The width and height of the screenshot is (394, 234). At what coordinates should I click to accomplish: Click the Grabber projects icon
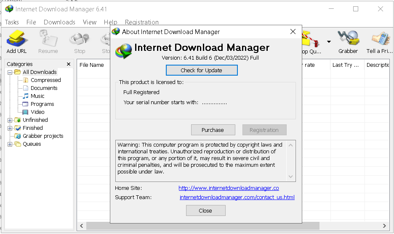18,136
